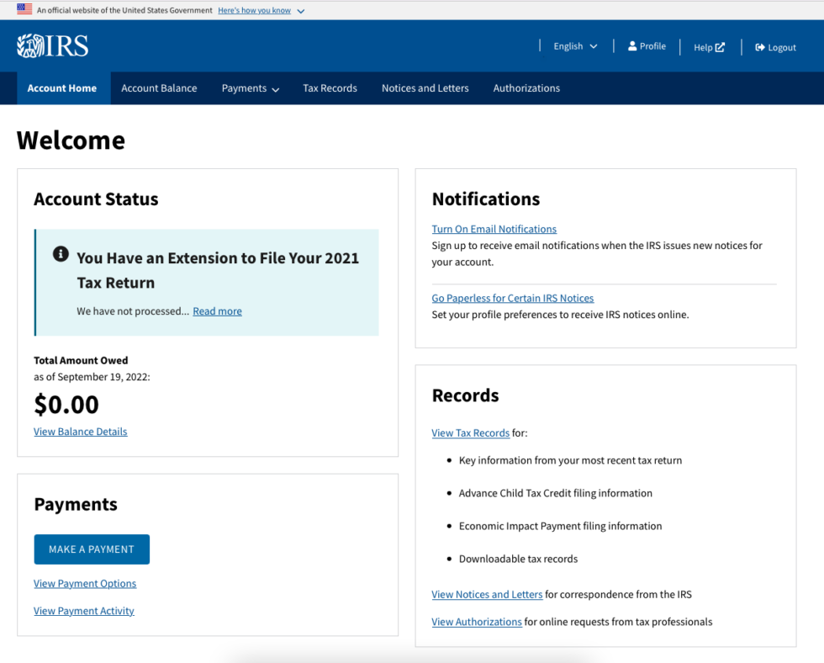Click Turn On Email Notifications

pyautogui.click(x=494, y=229)
